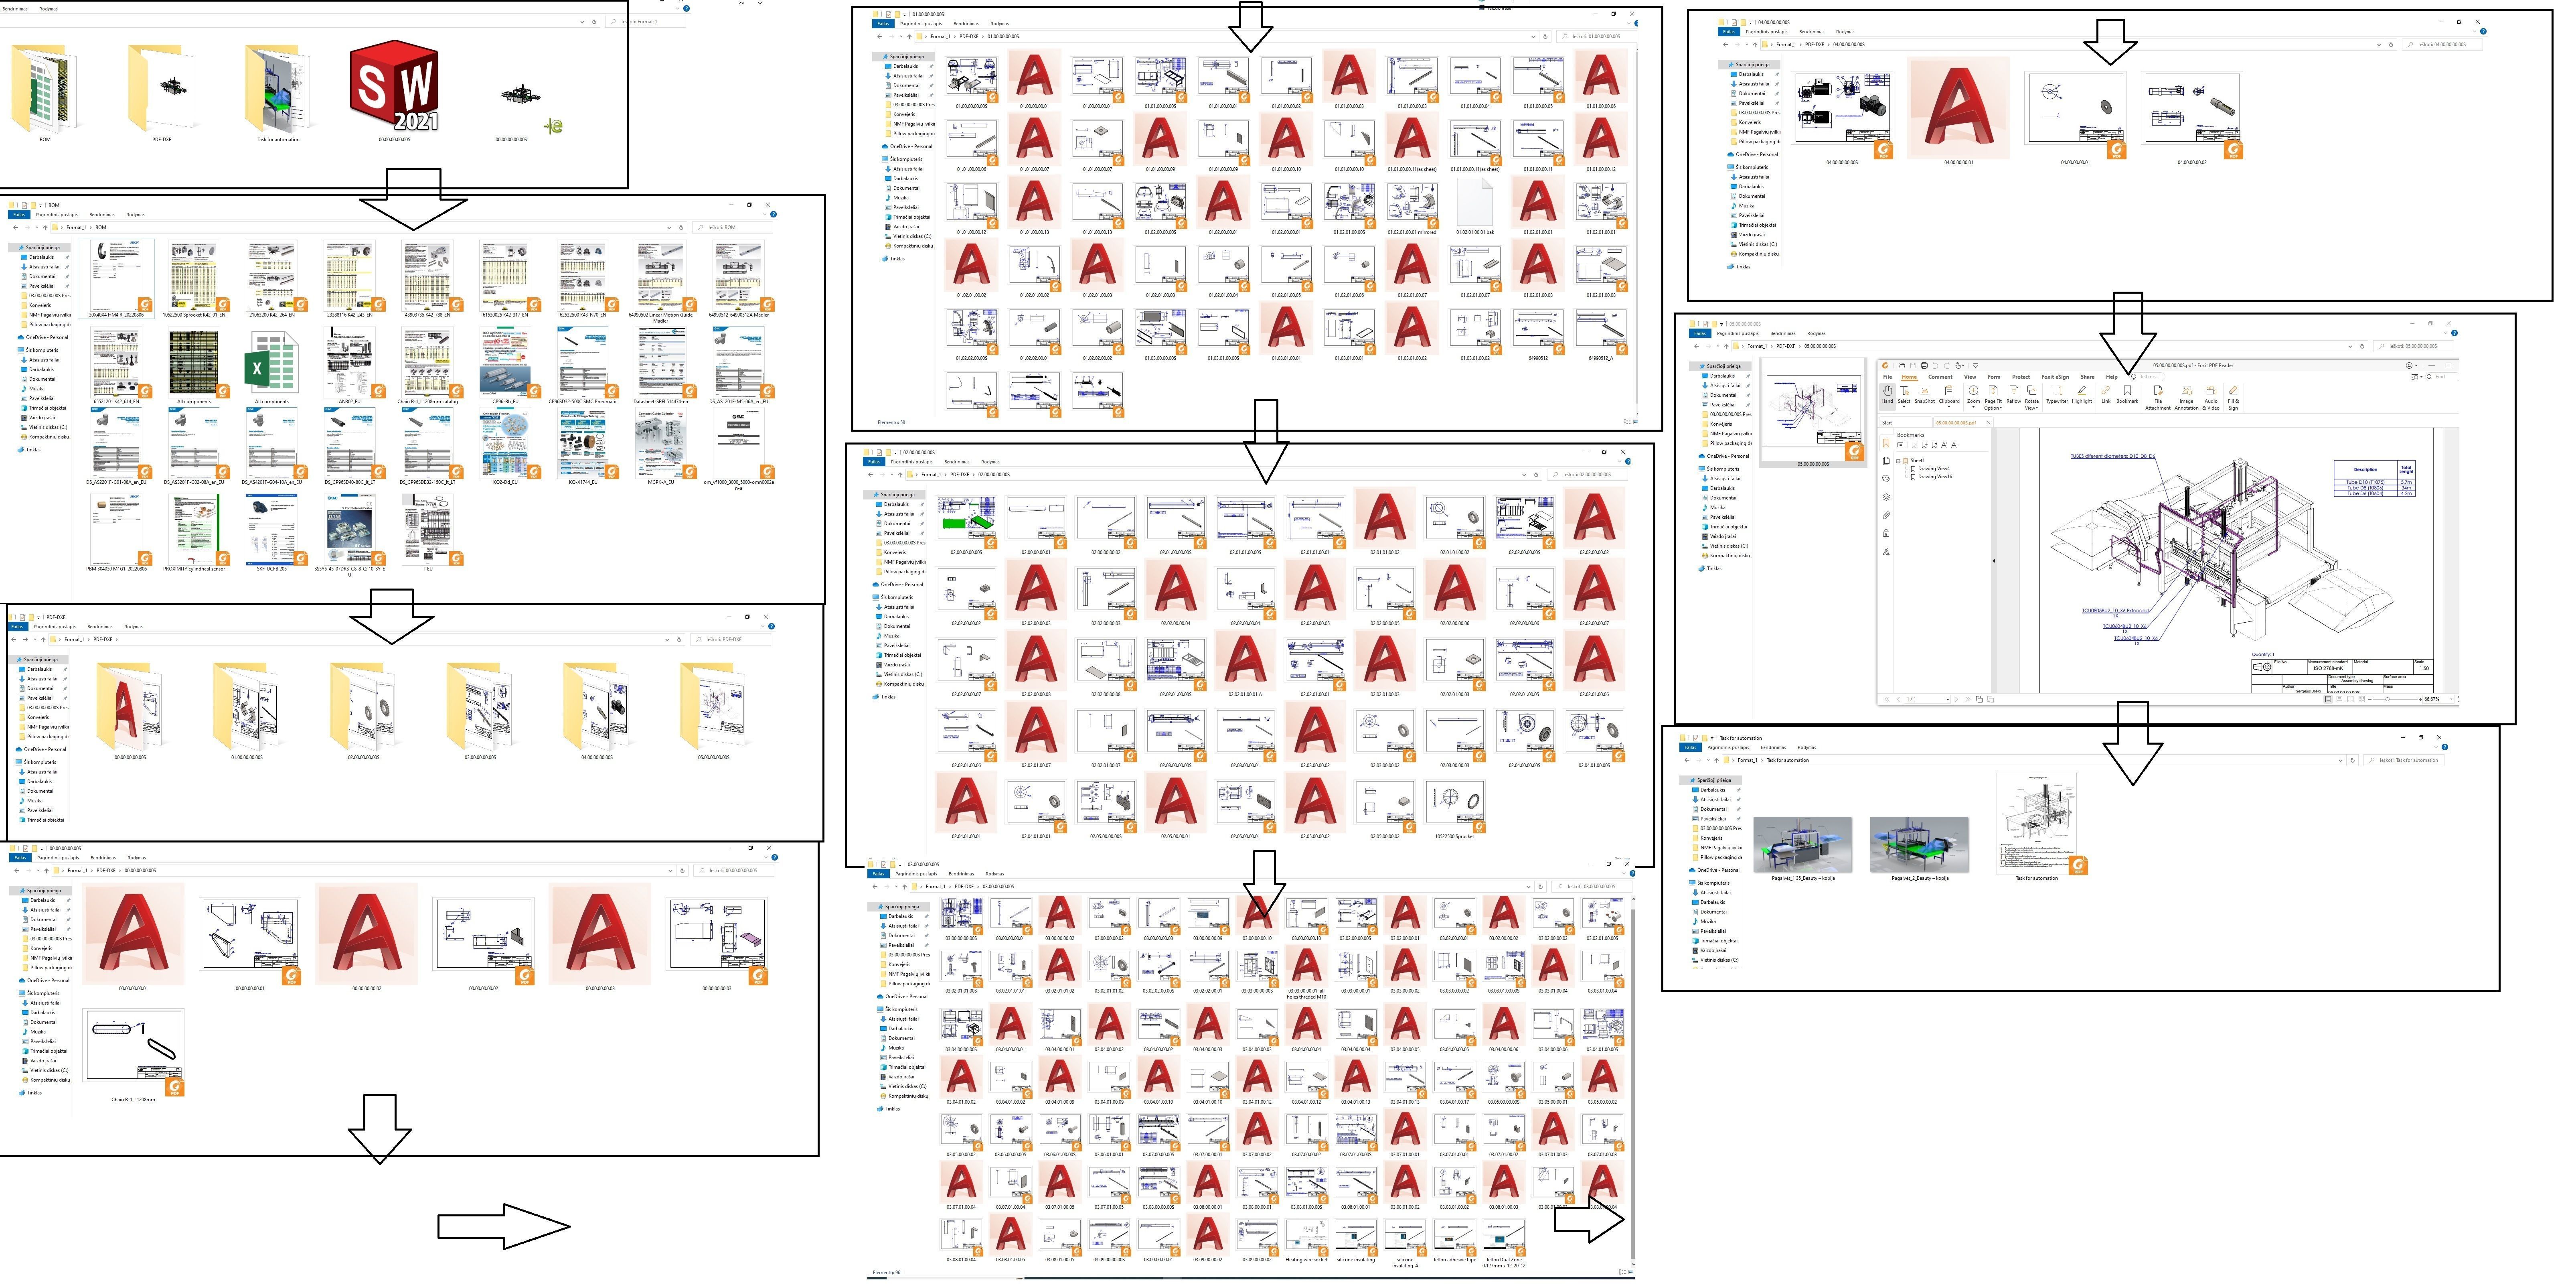Click the Print icon in Foxit title bar
The height and width of the screenshot is (1287, 2576).
click(1924, 365)
